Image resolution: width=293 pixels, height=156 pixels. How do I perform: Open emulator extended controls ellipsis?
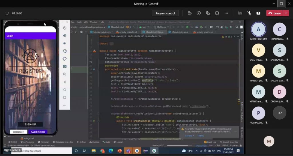click(x=65, y=105)
